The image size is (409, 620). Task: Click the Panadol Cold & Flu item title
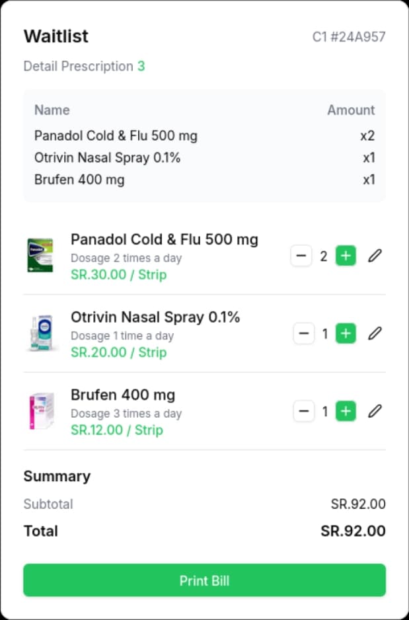click(x=164, y=239)
